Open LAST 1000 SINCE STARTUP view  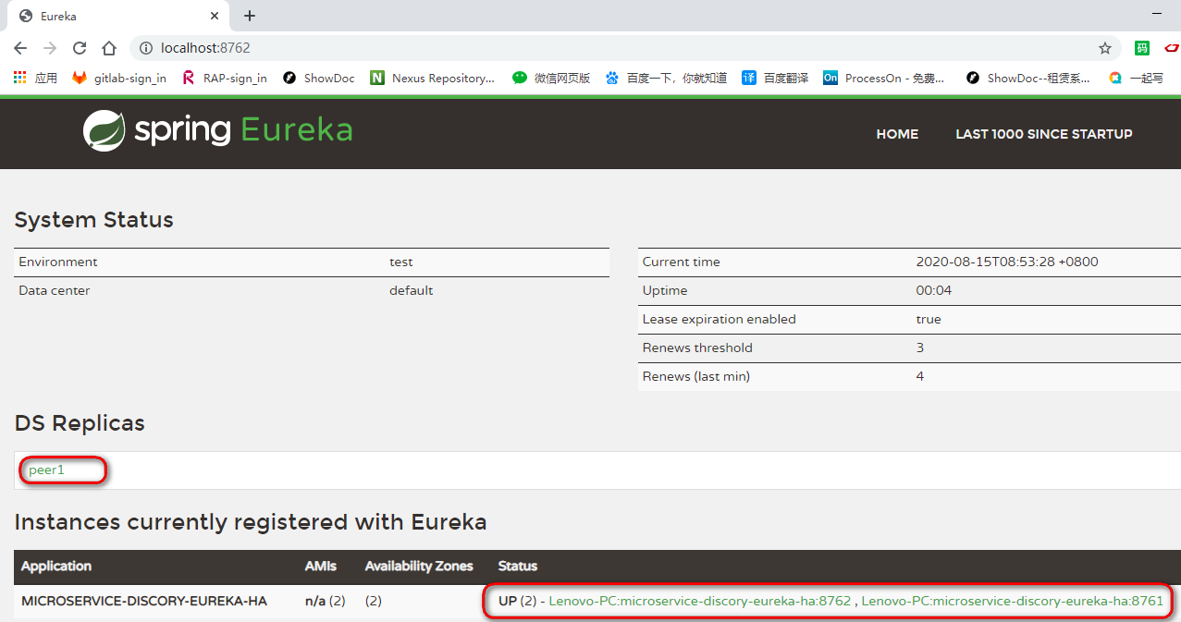(1043, 134)
